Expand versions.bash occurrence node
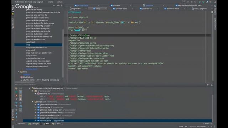The image size is (228, 128). tap(35, 121)
